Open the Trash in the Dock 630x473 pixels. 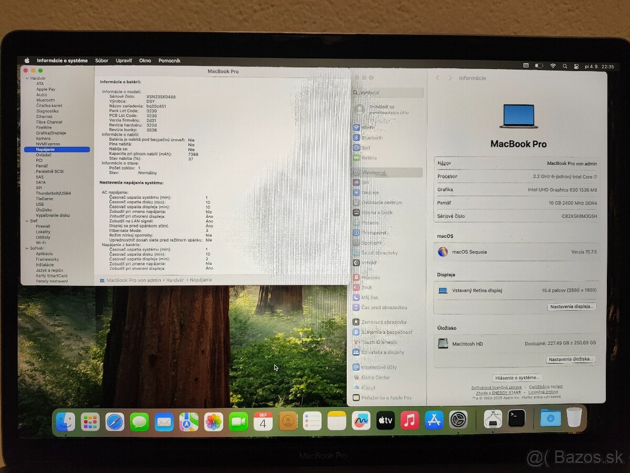click(x=574, y=417)
